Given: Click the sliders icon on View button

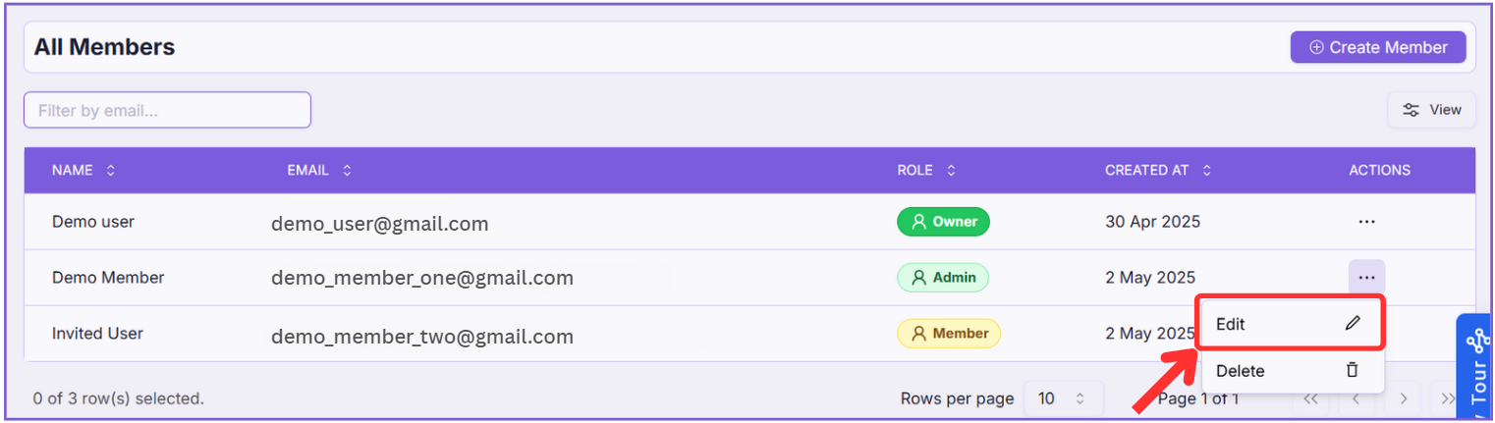Looking at the screenshot, I should [x=1411, y=110].
